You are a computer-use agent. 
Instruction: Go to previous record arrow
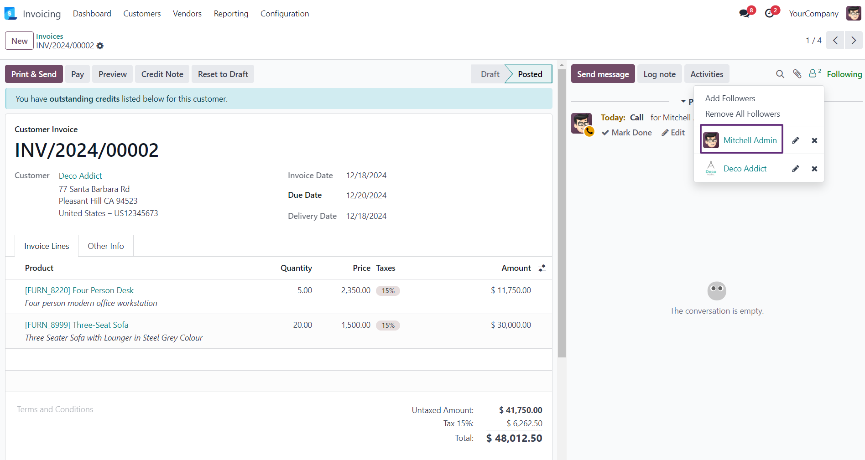coord(835,41)
